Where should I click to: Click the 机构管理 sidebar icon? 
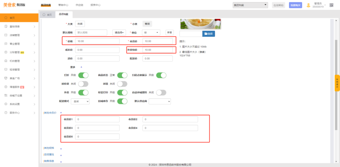click(x=6, y=61)
